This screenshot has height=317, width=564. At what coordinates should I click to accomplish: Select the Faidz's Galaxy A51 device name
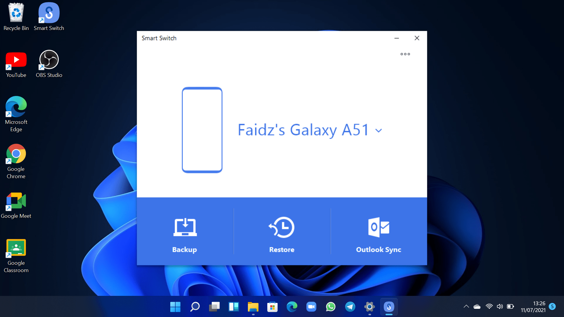[x=303, y=130]
